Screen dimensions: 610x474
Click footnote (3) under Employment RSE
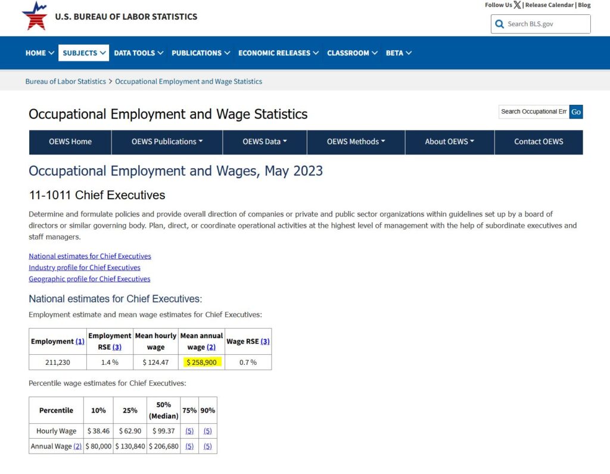point(117,347)
